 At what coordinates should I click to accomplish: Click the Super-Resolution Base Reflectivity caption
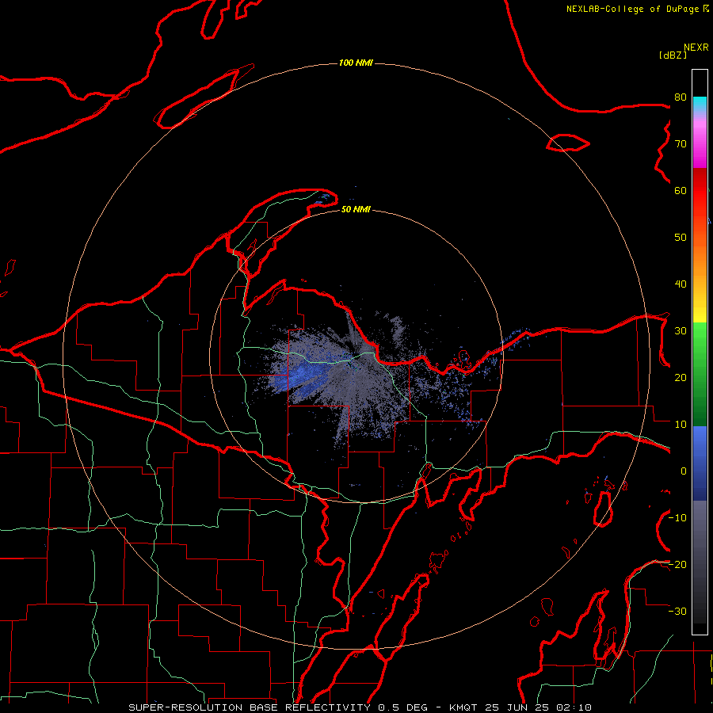[x=360, y=707]
